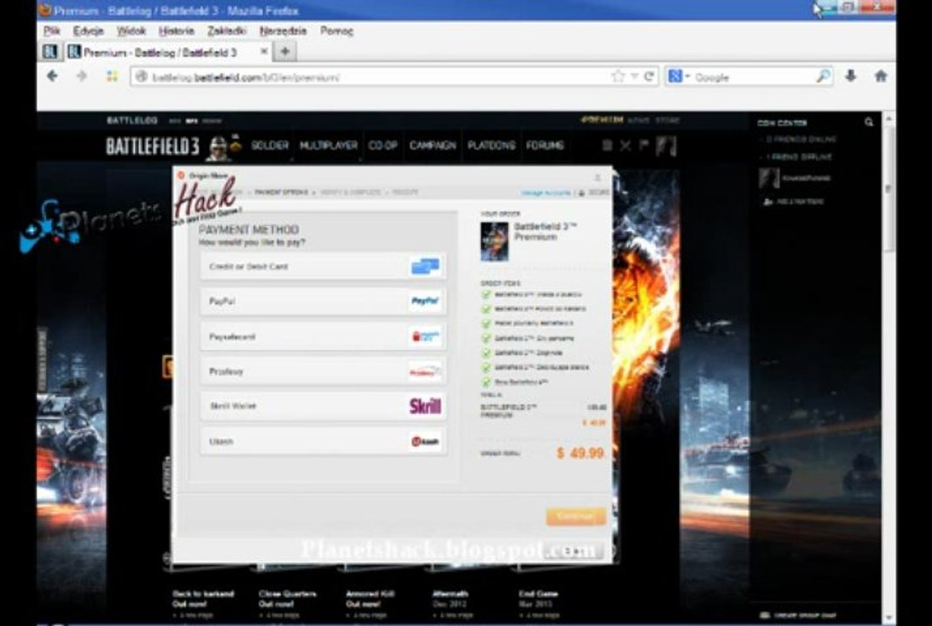Open the CAMPAIGN nav section
This screenshot has height=626, width=932.
tap(432, 145)
